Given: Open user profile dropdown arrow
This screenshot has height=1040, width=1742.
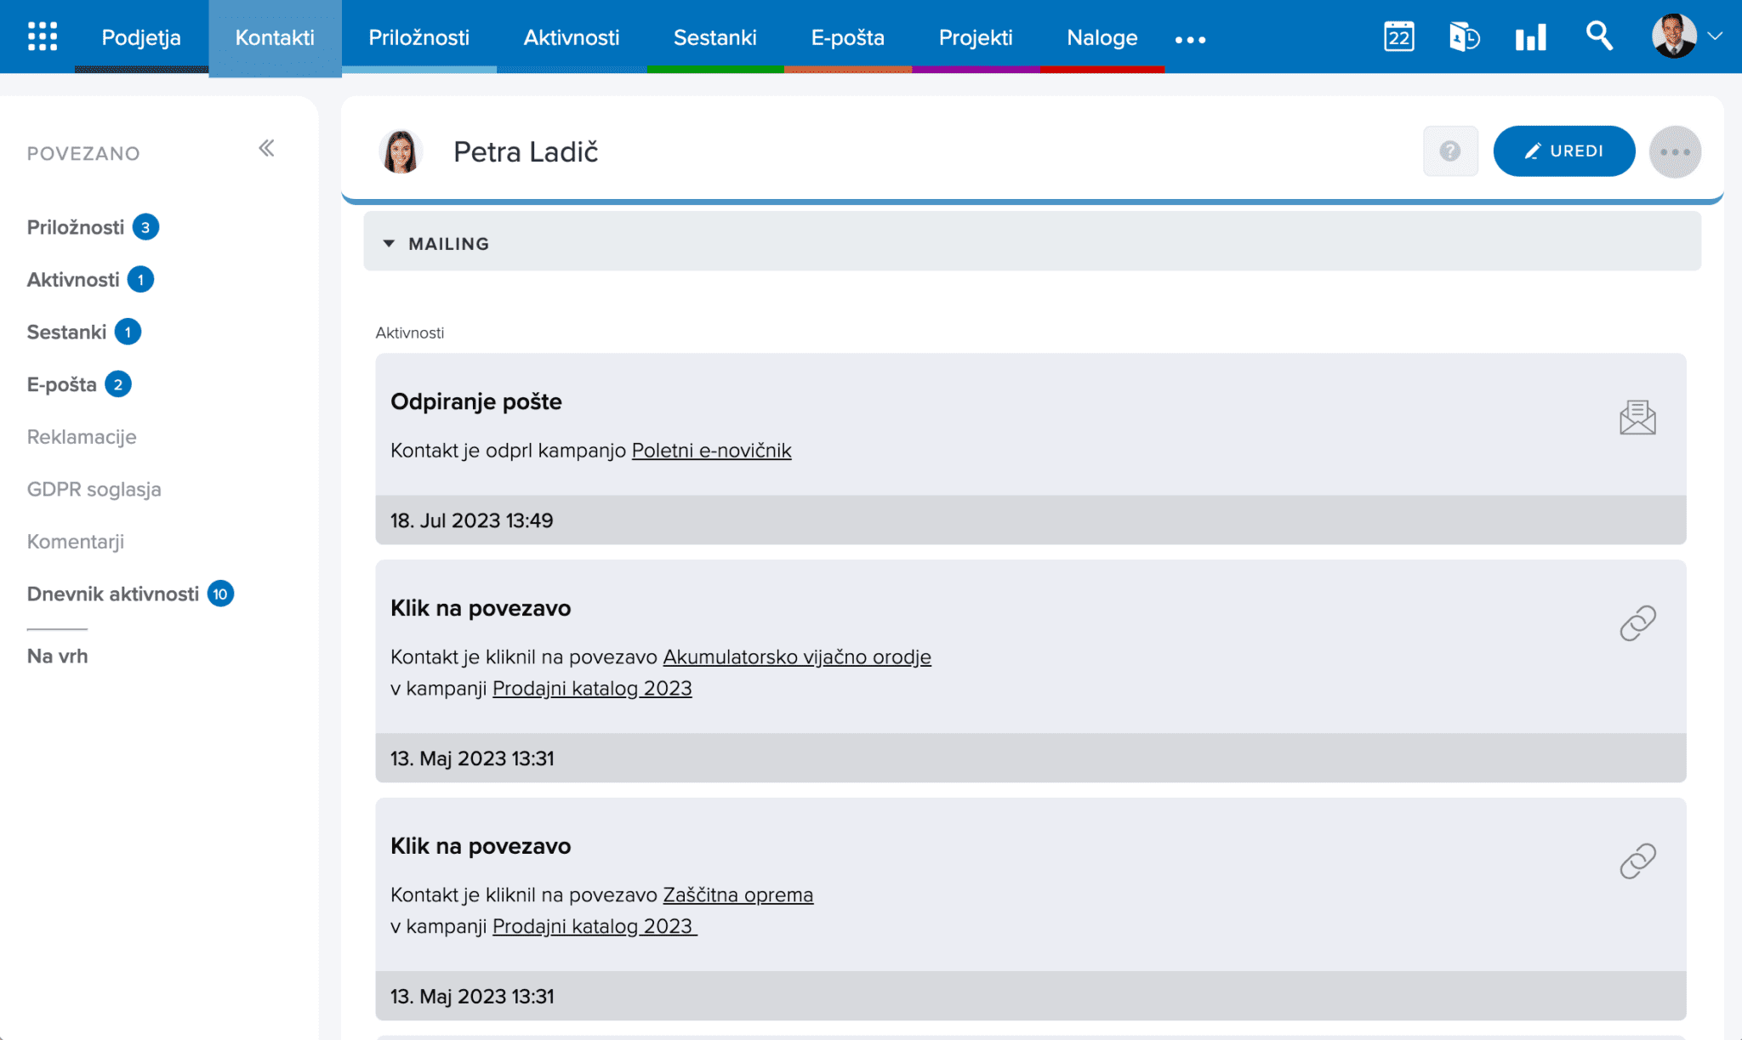Looking at the screenshot, I should click(1715, 37).
